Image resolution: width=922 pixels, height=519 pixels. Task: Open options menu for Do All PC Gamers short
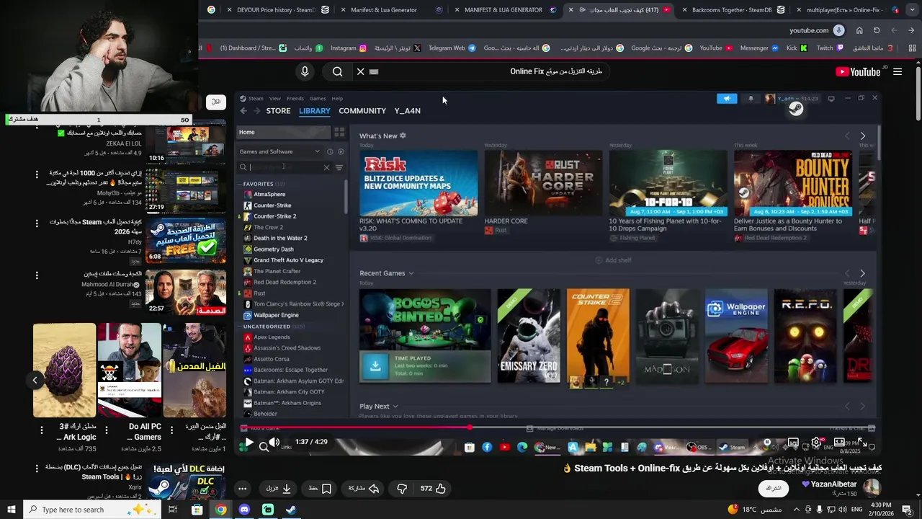tap(107, 429)
